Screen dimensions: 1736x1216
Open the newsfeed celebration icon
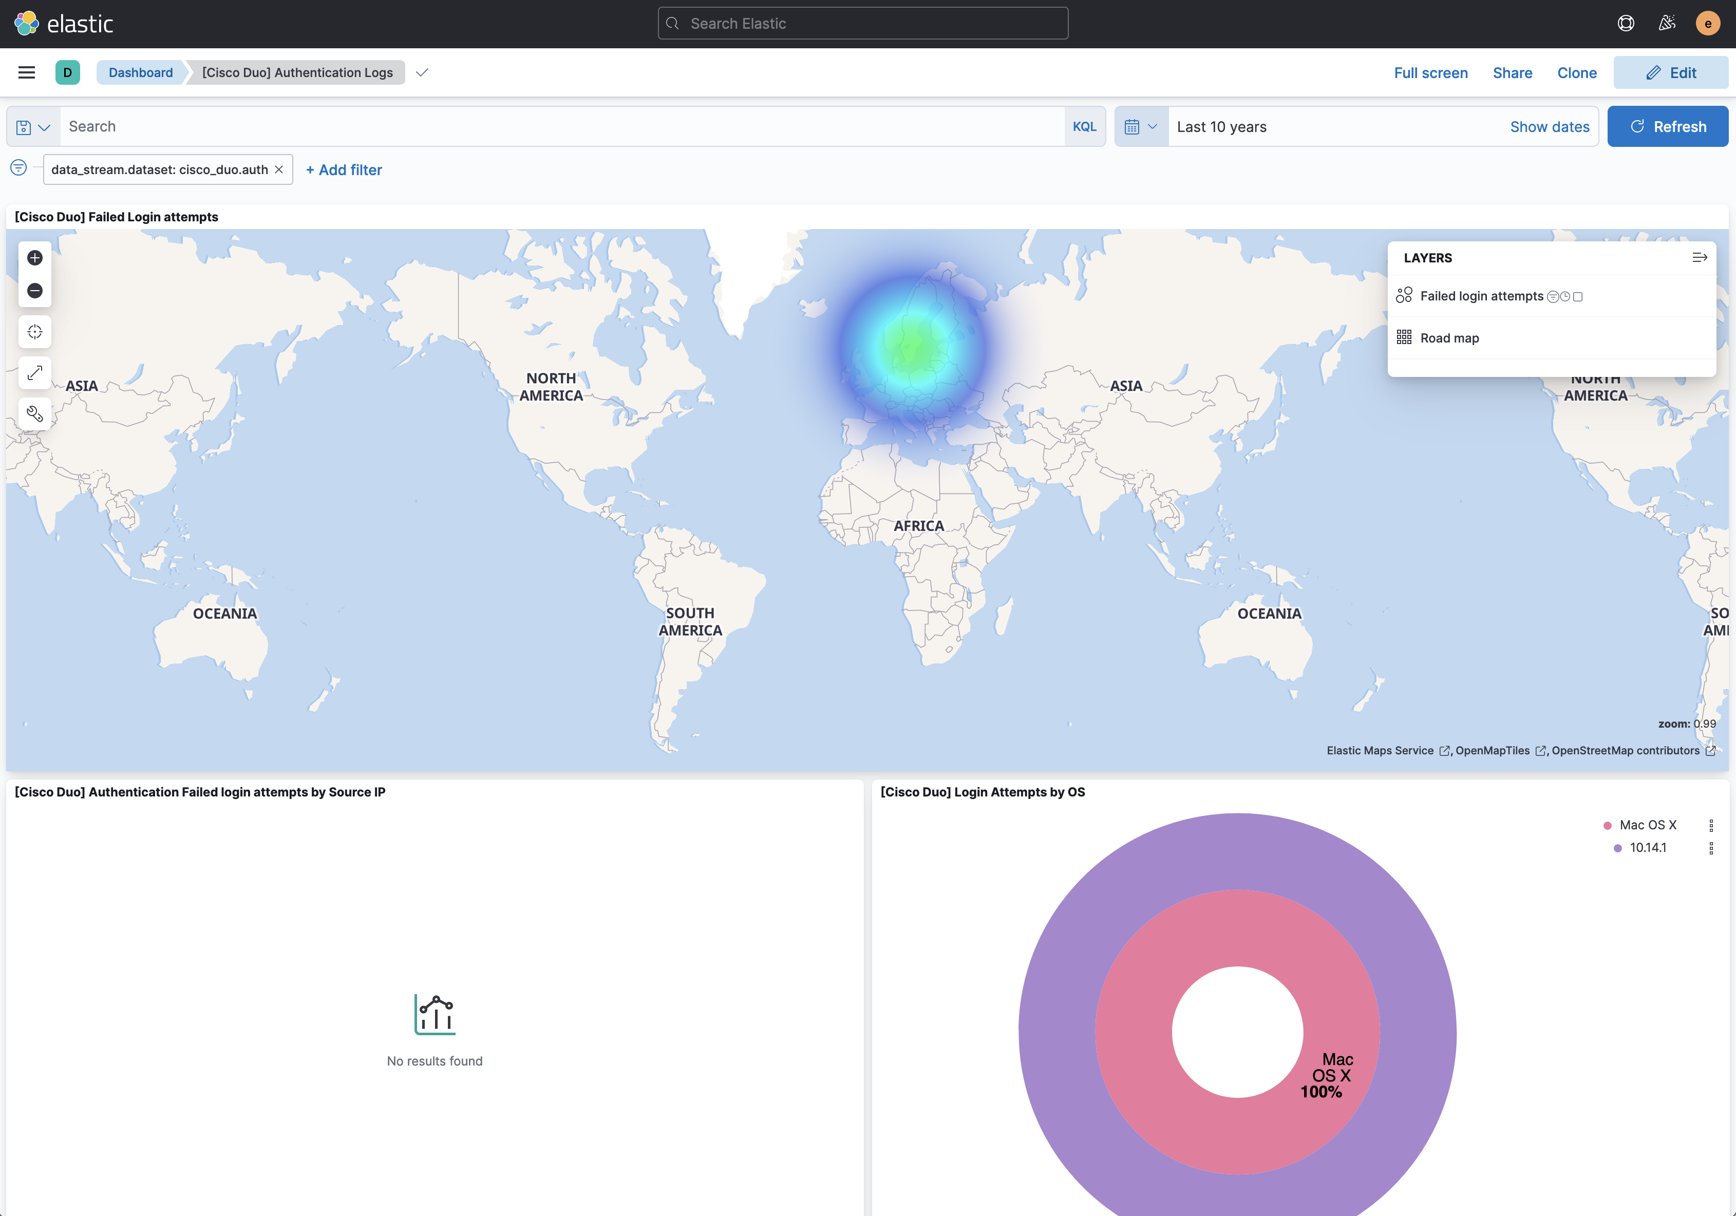[x=1667, y=24]
